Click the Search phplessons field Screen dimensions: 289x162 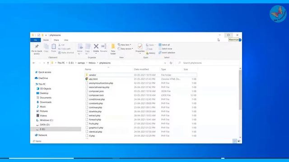click(x=208, y=63)
